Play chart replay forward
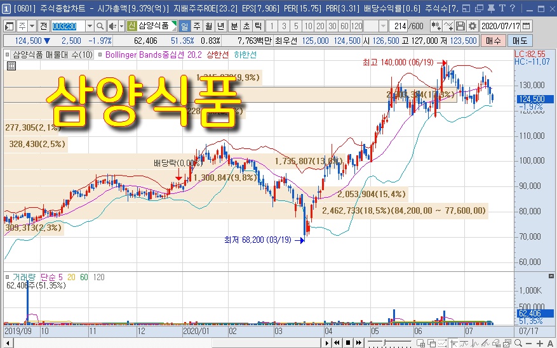Image resolution: width=557 pixels, height=348 pixels. coord(327,343)
